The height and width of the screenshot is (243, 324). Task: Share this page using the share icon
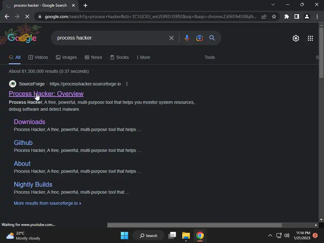pos(264,16)
